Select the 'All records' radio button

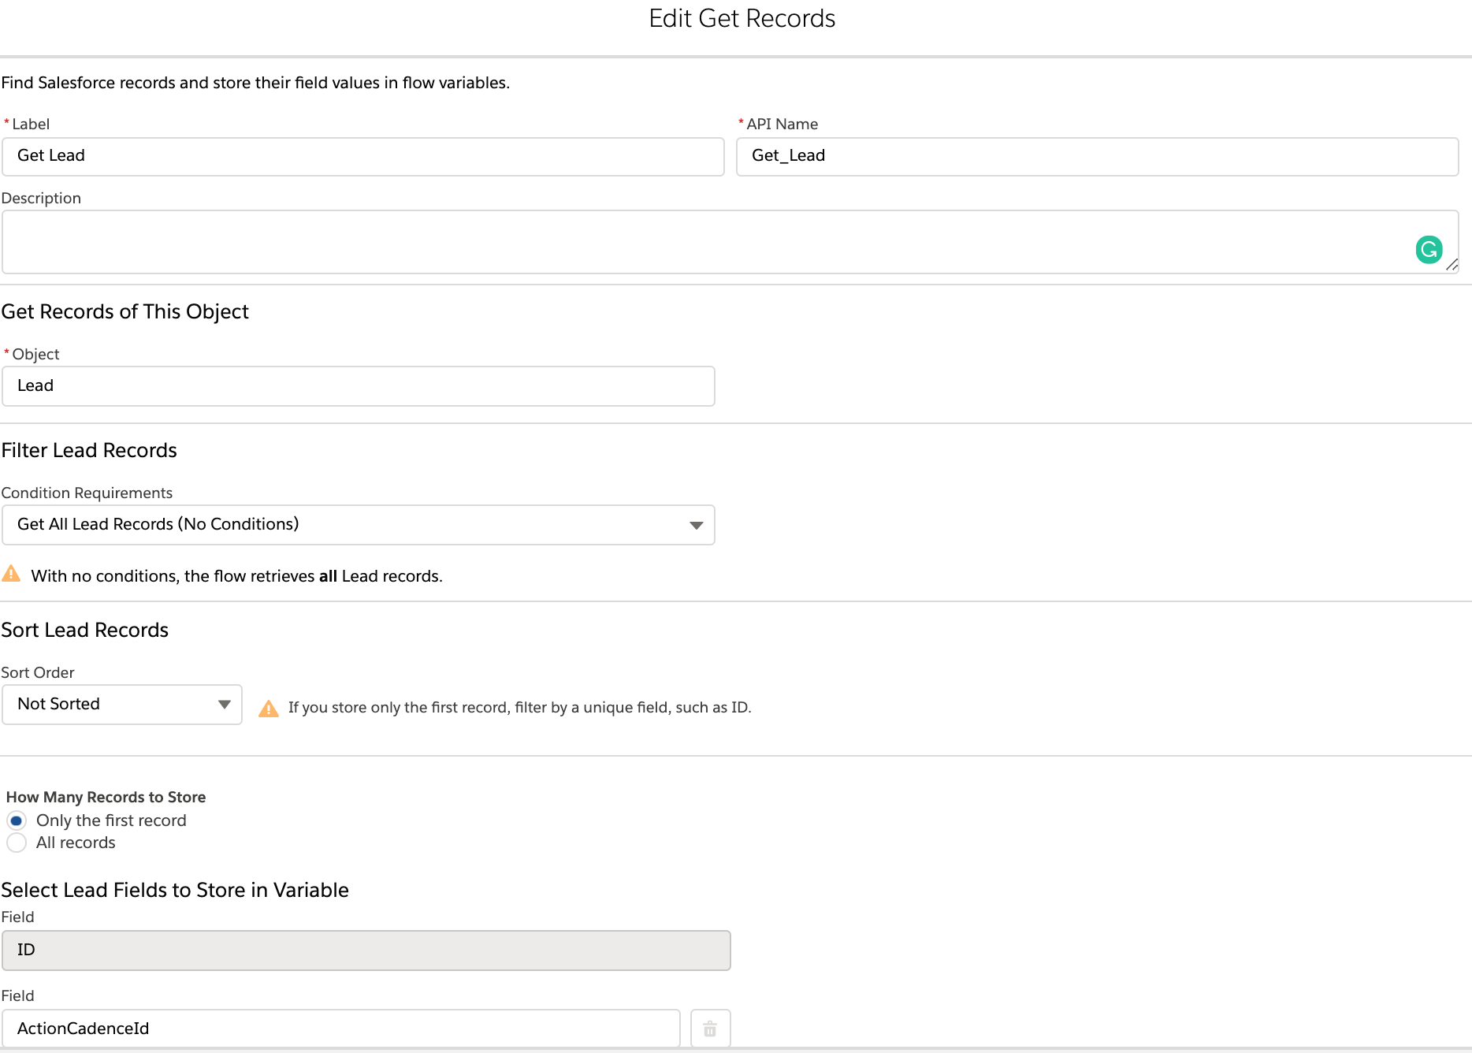(17, 843)
